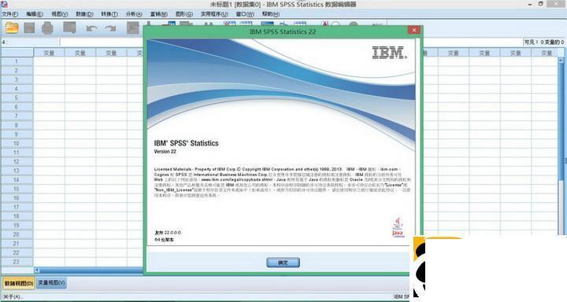Recall recently used dialogs toolbar icon
Image resolution: width=567 pixels, height=302 pixels.
69,28
